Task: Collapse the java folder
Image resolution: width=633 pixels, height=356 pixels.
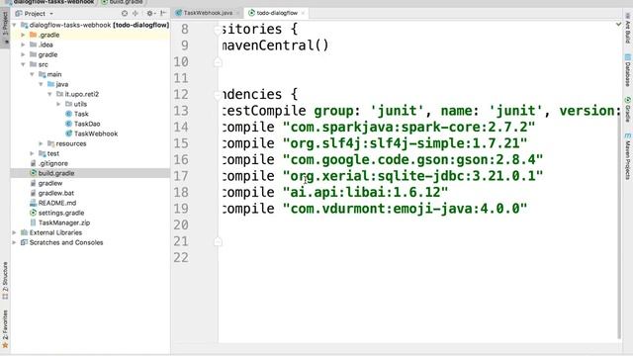Action: pyautogui.click(x=41, y=84)
